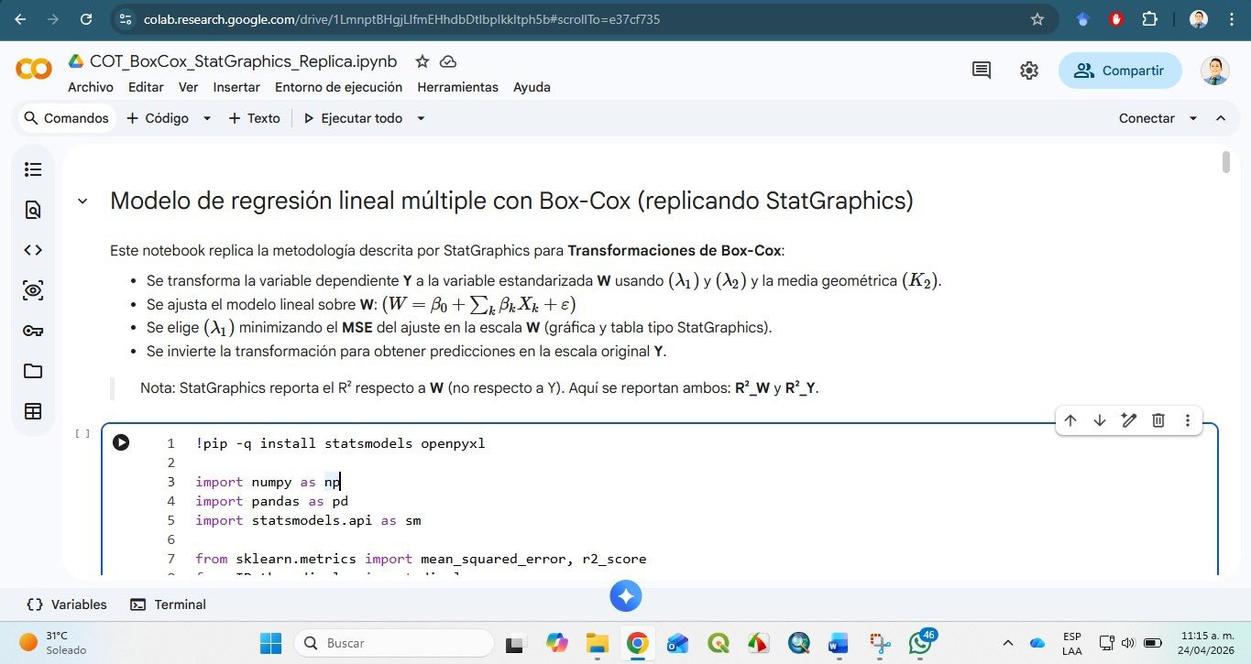
Task: Open notebook settings gear icon
Action: click(x=1029, y=71)
